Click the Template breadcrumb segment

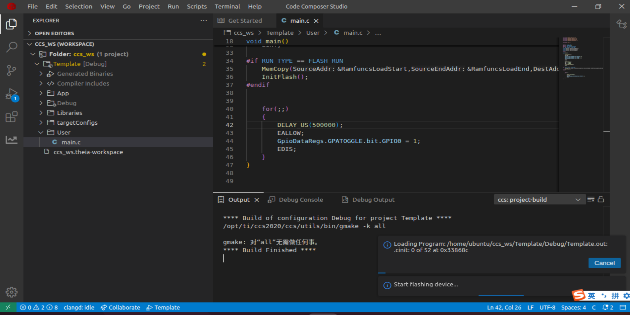[x=280, y=33]
